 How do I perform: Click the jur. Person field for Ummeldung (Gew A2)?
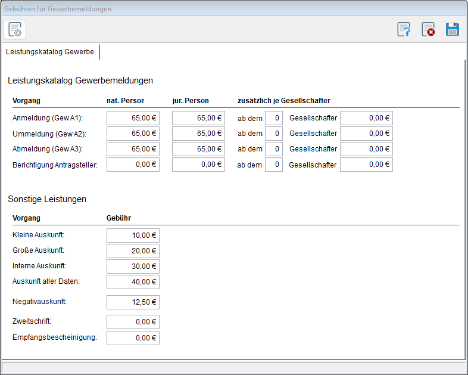198,134
